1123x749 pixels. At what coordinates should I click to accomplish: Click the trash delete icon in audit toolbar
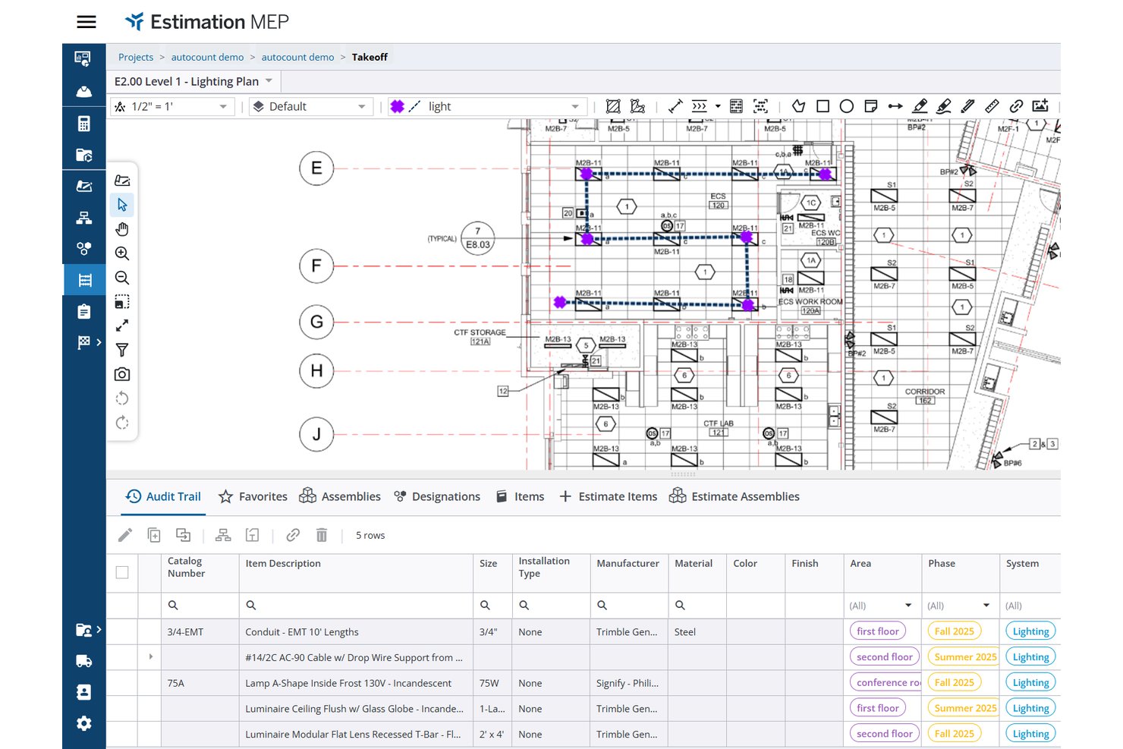(322, 535)
